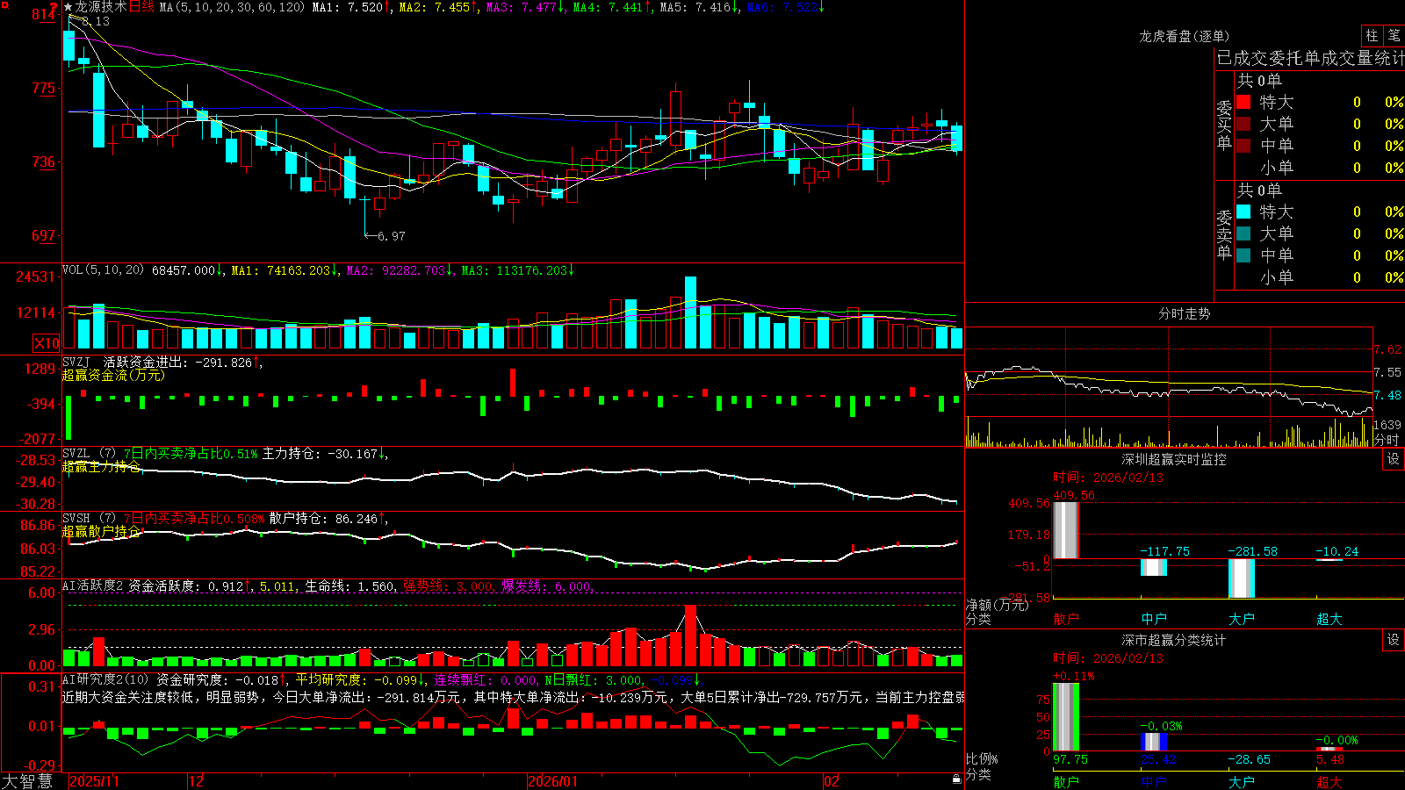
Task: Click the star favorite icon beside 龙源技术
Action: click(68, 7)
